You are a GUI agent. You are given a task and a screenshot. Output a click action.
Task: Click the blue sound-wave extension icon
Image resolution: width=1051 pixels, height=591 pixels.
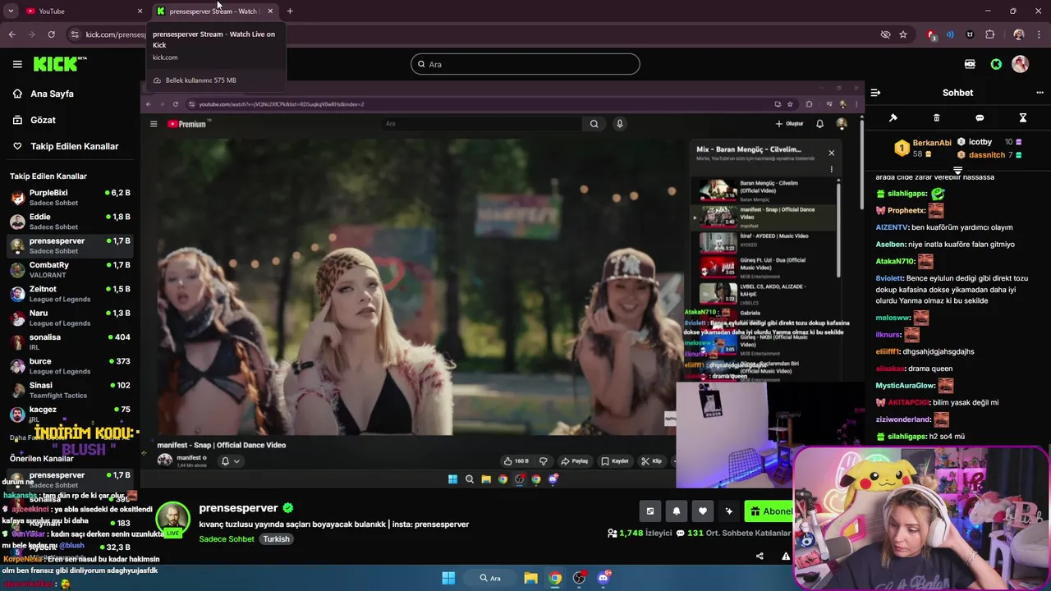click(950, 34)
